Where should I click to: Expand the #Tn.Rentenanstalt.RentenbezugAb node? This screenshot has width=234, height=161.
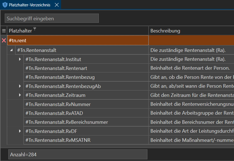(20, 86)
